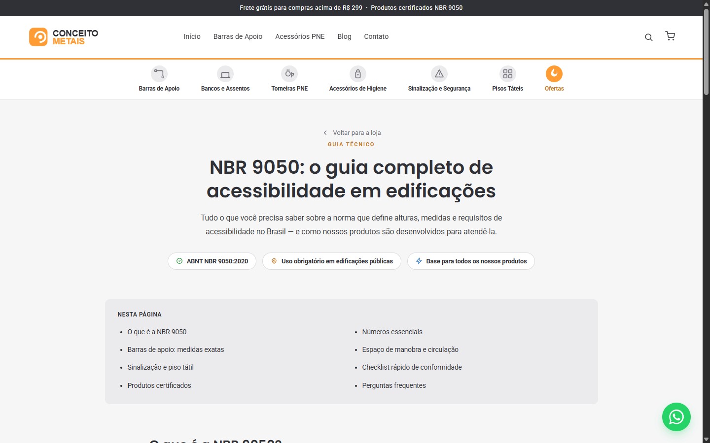
Task: Select the Sinalização e Segurança warning icon
Action: click(439, 74)
